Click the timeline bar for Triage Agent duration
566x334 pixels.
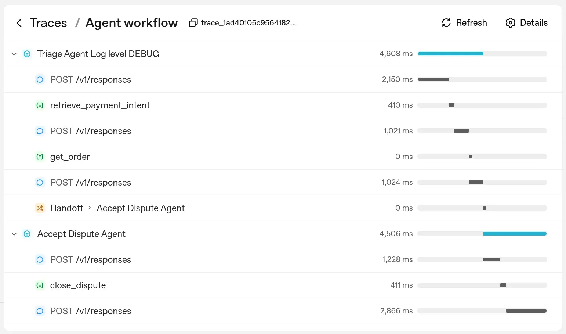point(450,54)
